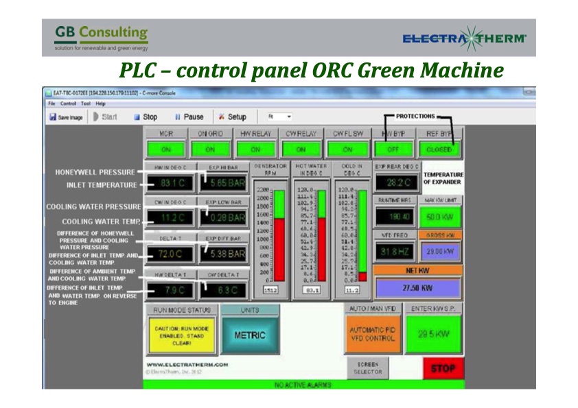Click the 29.00 KW GROSS KW readout
Image resolution: width=578 pixels, height=408 pixels.
pyautogui.click(x=440, y=252)
